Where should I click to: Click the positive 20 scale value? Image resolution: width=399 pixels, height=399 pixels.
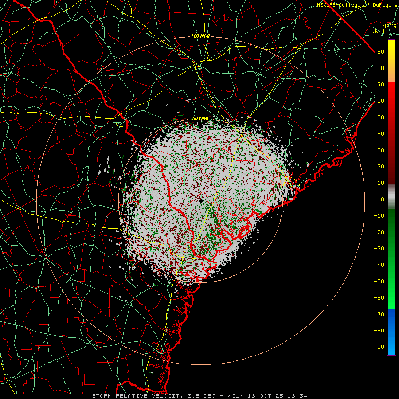click(381, 167)
